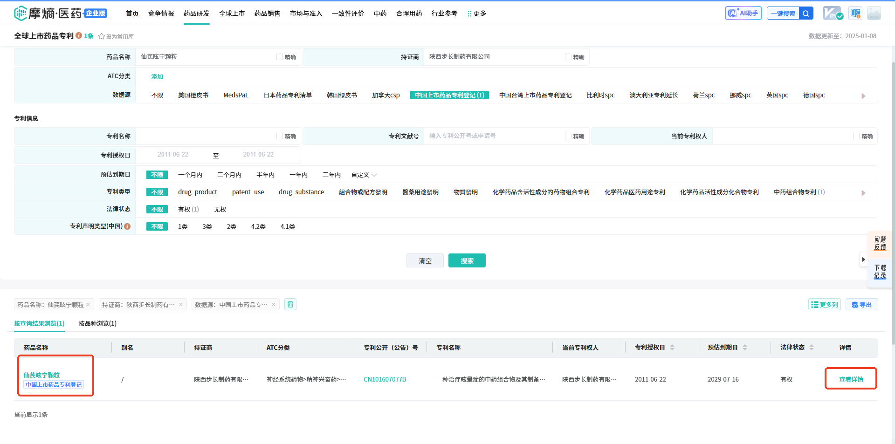Toggle 精确 checkbox for 专利名称

280,136
